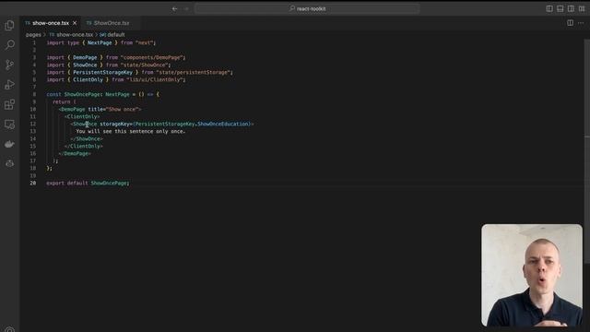Click ShowOnceEducation on line 12

tap(223, 124)
